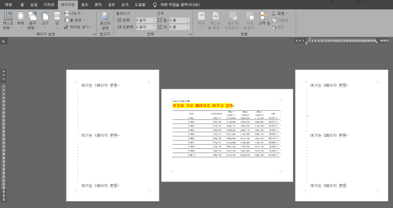Click the vertical ruler on the left edge
This screenshot has height=208, width=393.
point(4,136)
